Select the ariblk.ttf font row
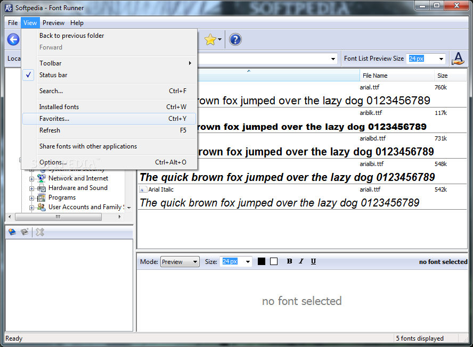The height and width of the screenshot is (347, 473). pos(301,121)
